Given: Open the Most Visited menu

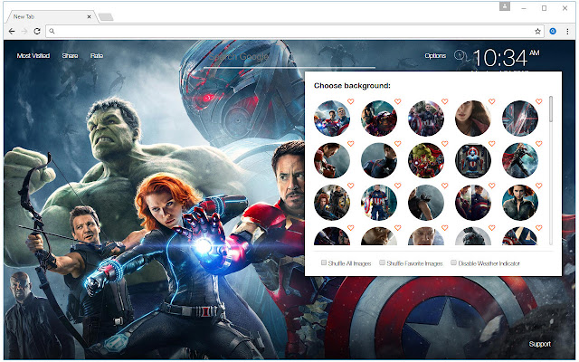Looking at the screenshot, I should point(33,56).
